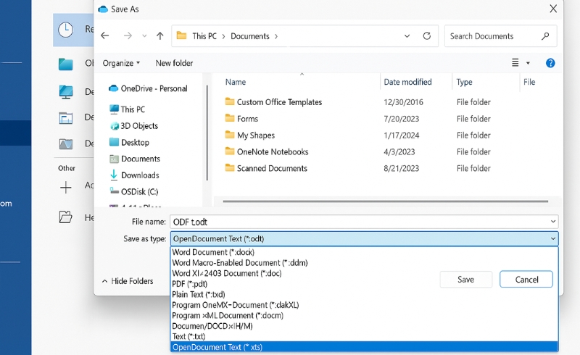Open the Custom Office Templates folder
Viewport: 580px width, 355px height.
click(279, 102)
